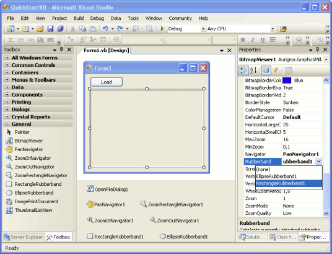Select the Pointer tool in Toolbox
The image size is (332, 254).
(x=18, y=132)
